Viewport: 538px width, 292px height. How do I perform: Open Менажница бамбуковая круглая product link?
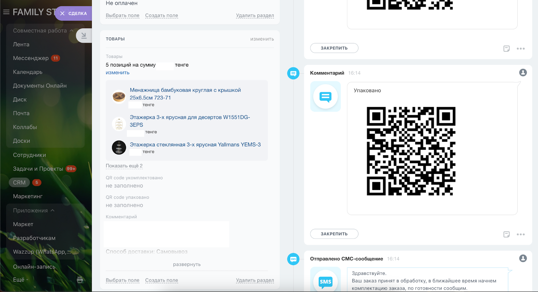tap(185, 94)
